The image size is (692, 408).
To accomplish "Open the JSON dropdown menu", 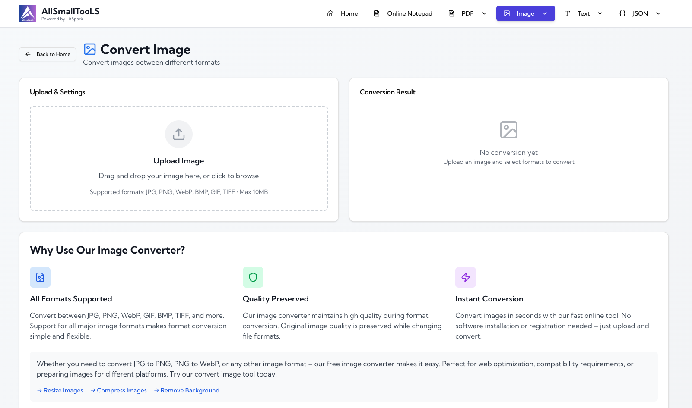I will click(658, 13).
